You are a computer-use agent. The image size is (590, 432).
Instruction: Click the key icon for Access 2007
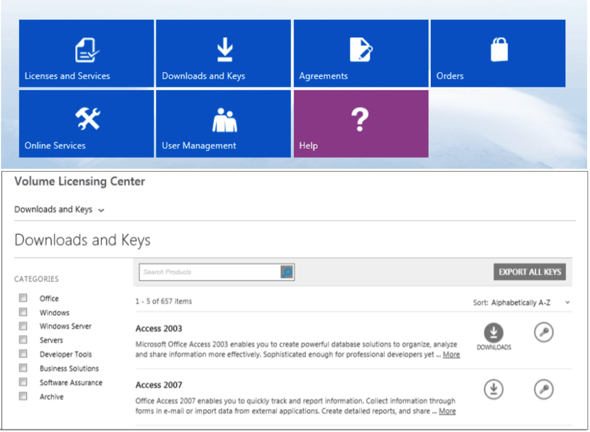click(x=544, y=389)
